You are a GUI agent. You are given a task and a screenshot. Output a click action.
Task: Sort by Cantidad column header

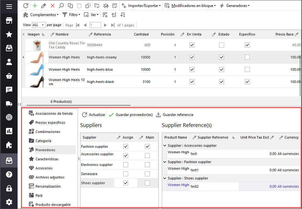[141, 34]
